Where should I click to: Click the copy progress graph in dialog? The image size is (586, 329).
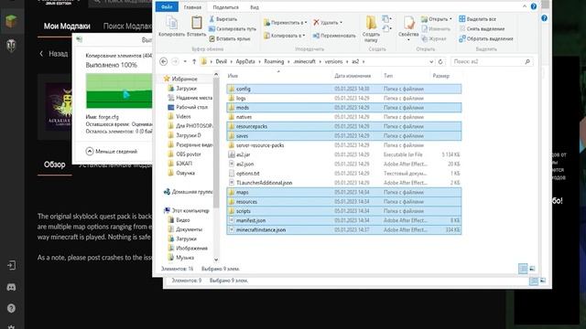(119, 90)
